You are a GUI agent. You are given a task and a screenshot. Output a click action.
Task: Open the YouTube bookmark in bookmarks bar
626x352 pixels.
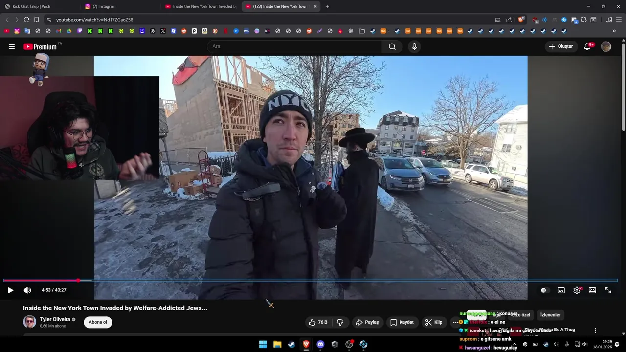[6, 31]
